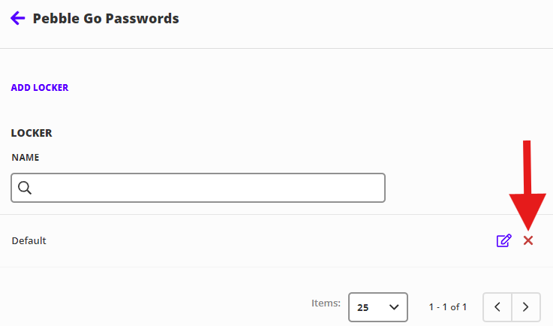Click the number 25 in items selector
Viewport: 553px width, 326px height.
click(x=363, y=307)
